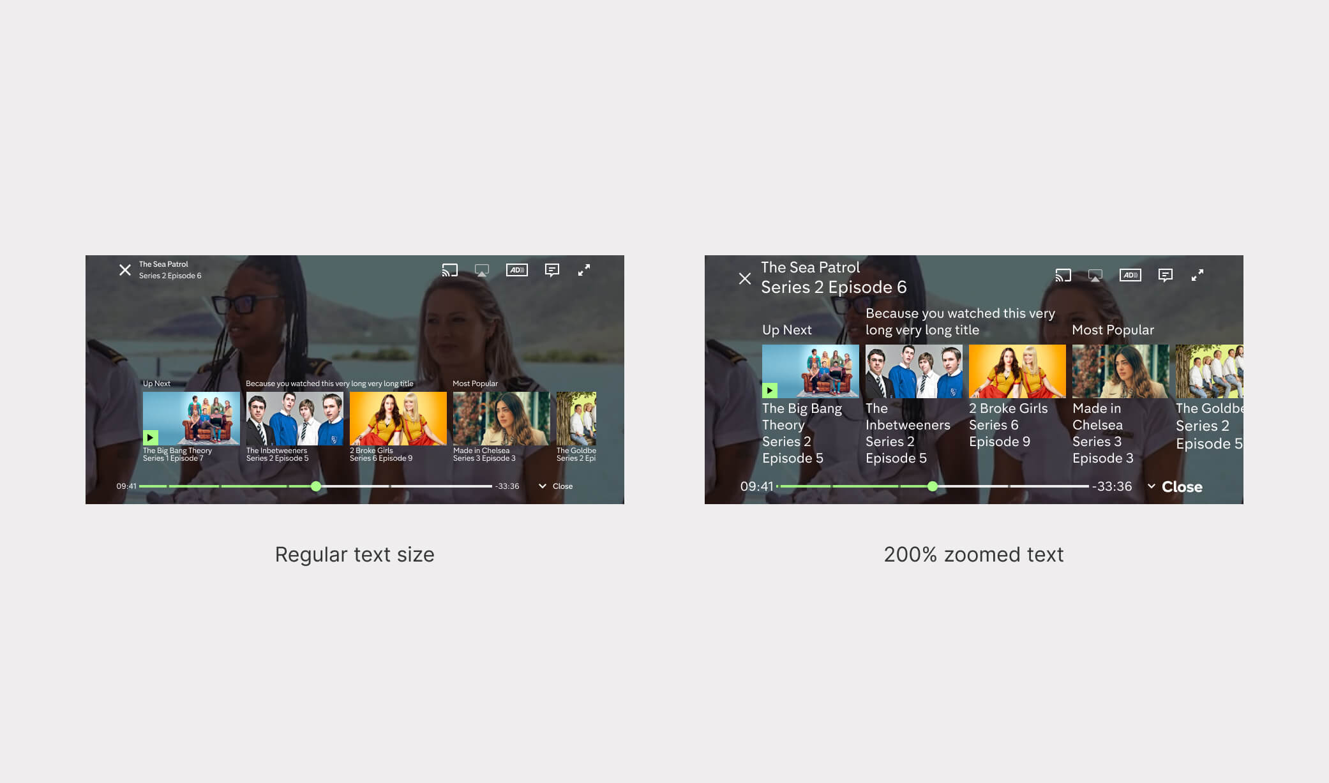Toggle audio description in left player
The width and height of the screenshot is (1329, 783).
[517, 270]
